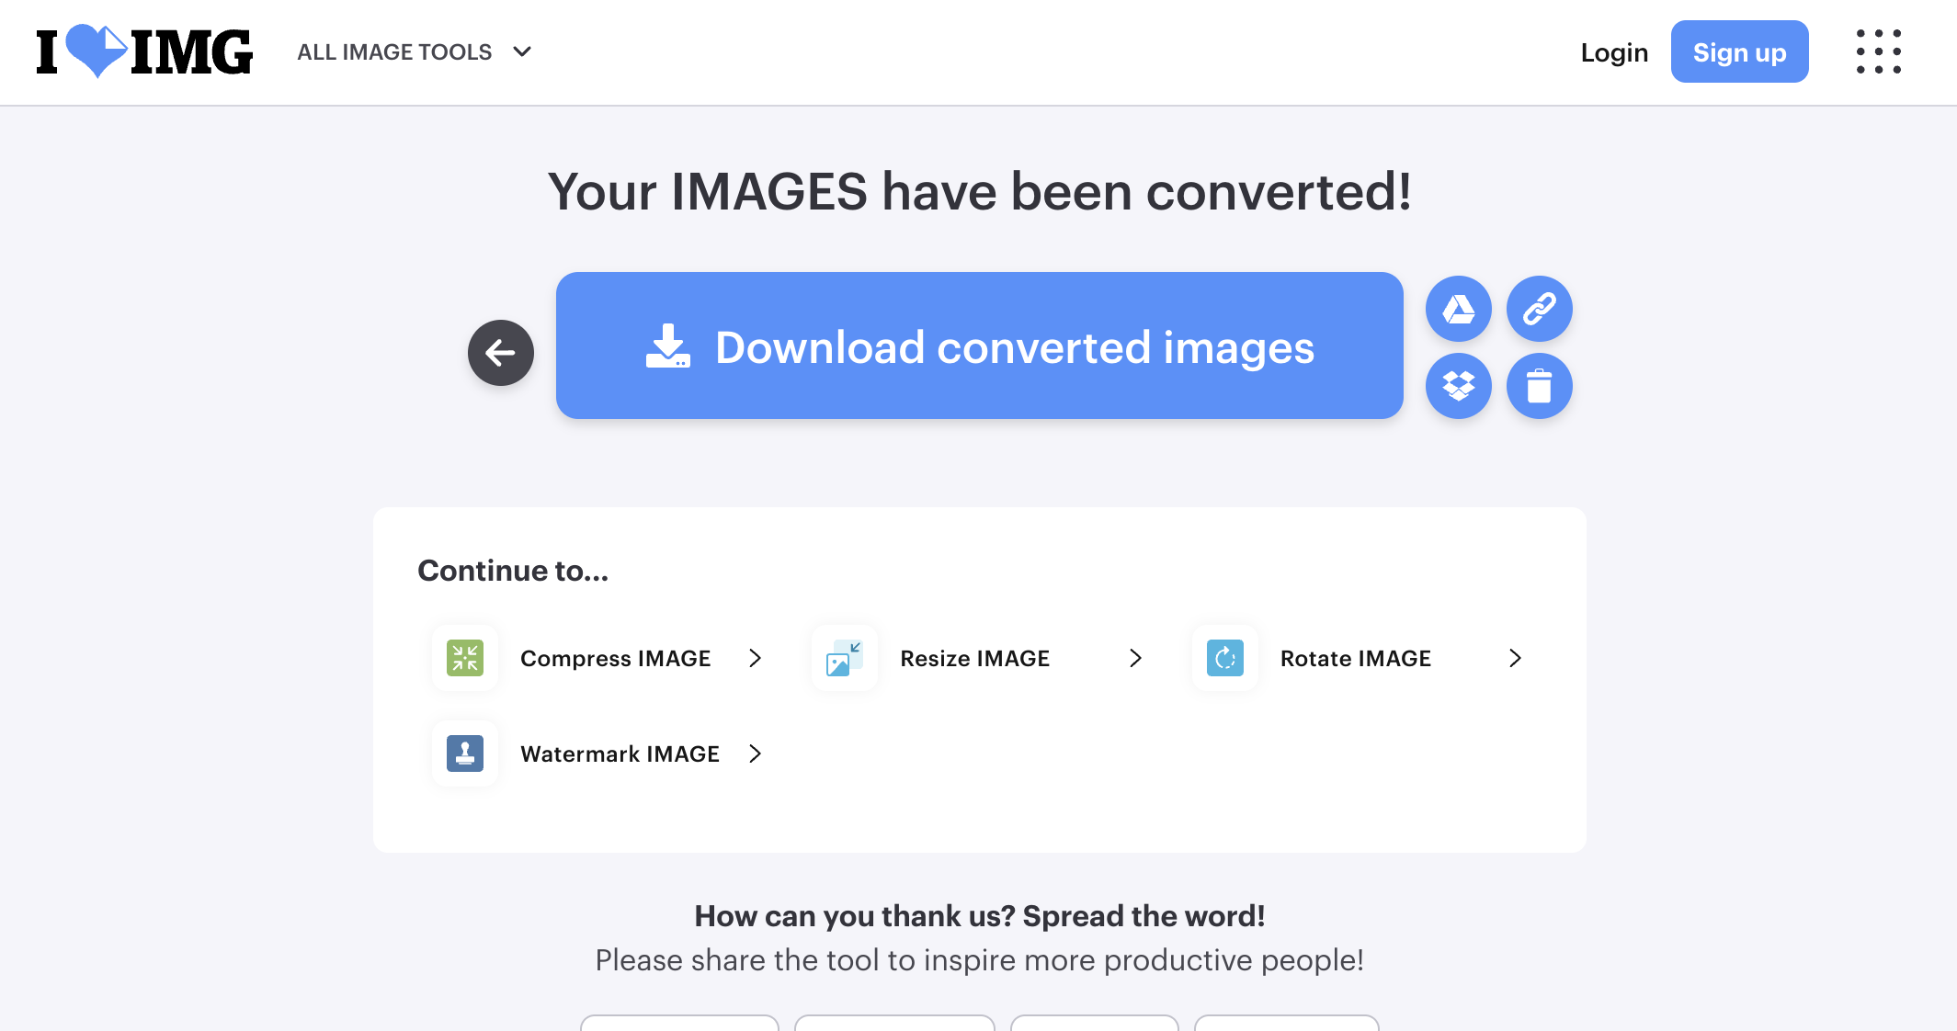Open the Login link
Viewport: 1957px width, 1031px height.
coord(1614,52)
